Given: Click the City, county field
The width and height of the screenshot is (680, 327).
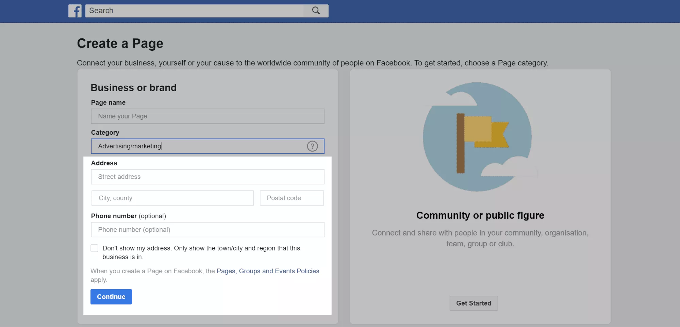Looking at the screenshot, I should tap(172, 198).
